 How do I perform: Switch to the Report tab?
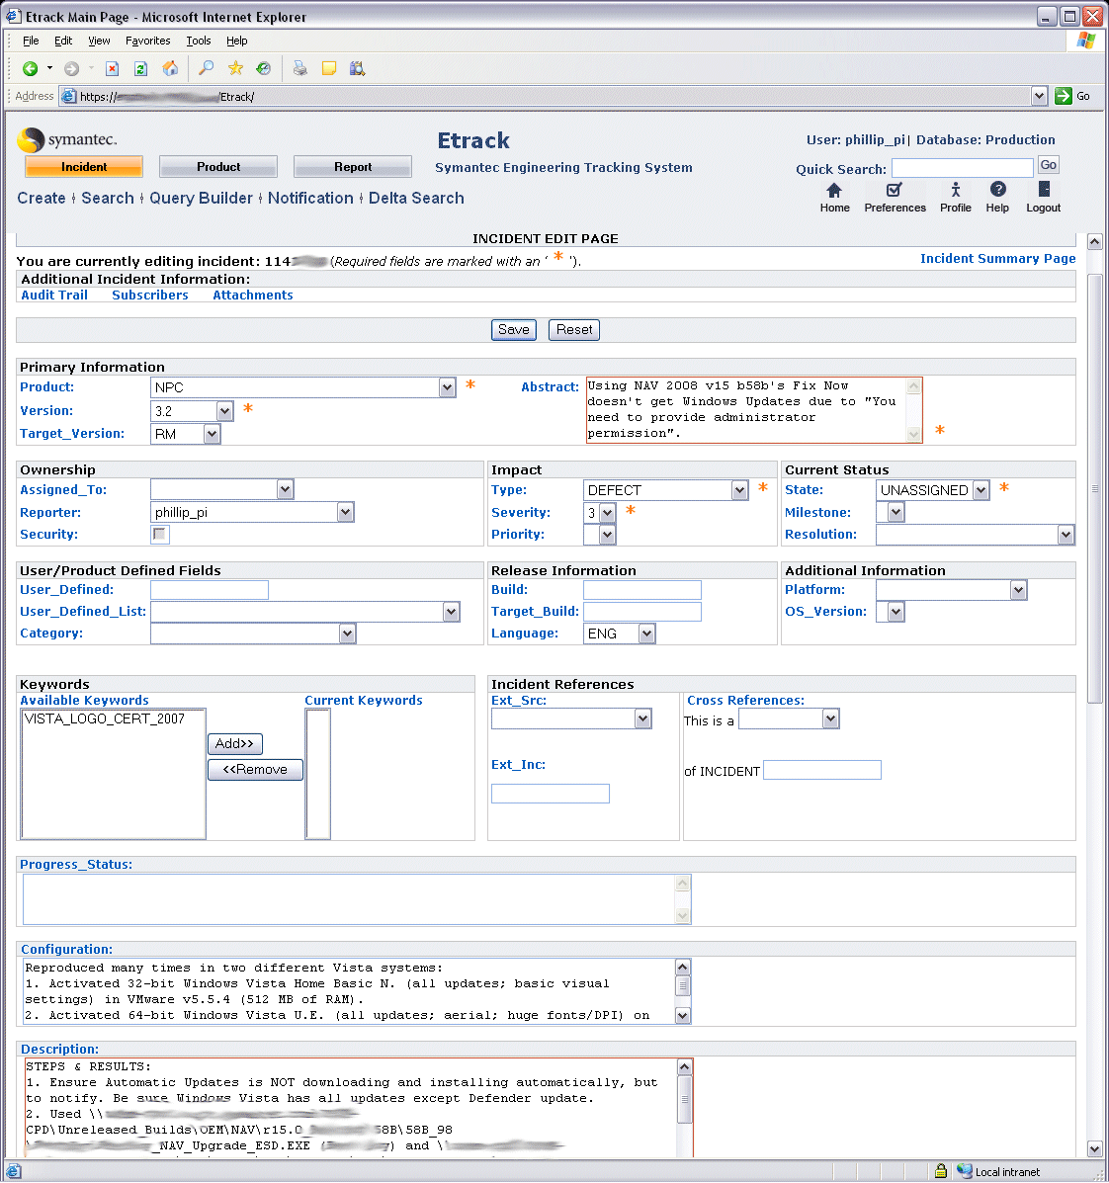353,167
